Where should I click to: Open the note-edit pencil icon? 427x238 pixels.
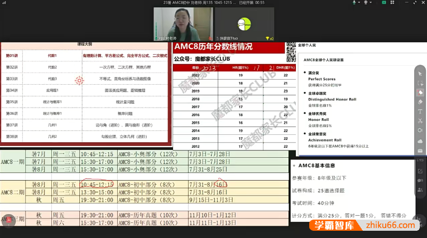(x=420, y=171)
